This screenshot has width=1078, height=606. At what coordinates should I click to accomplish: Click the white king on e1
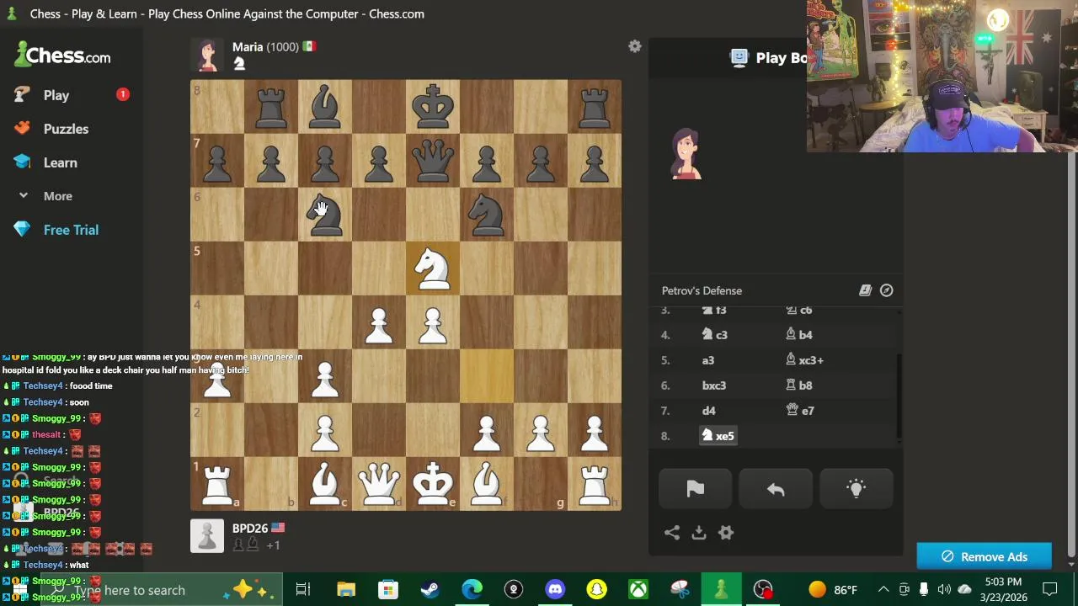tap(433, 484)
